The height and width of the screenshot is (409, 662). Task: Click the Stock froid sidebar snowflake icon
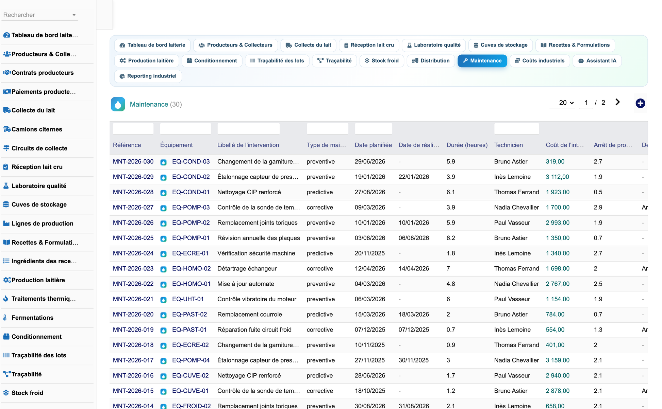point(6,393)
